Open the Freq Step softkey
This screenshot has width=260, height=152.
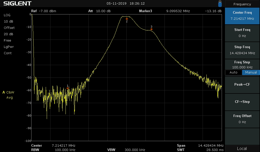coord(242,65)
